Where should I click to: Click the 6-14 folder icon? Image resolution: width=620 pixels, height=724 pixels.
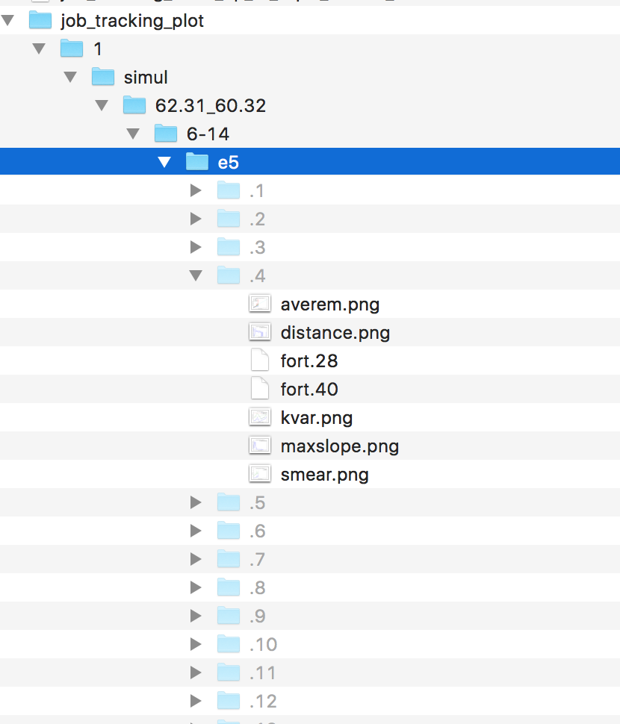point(166,134)
